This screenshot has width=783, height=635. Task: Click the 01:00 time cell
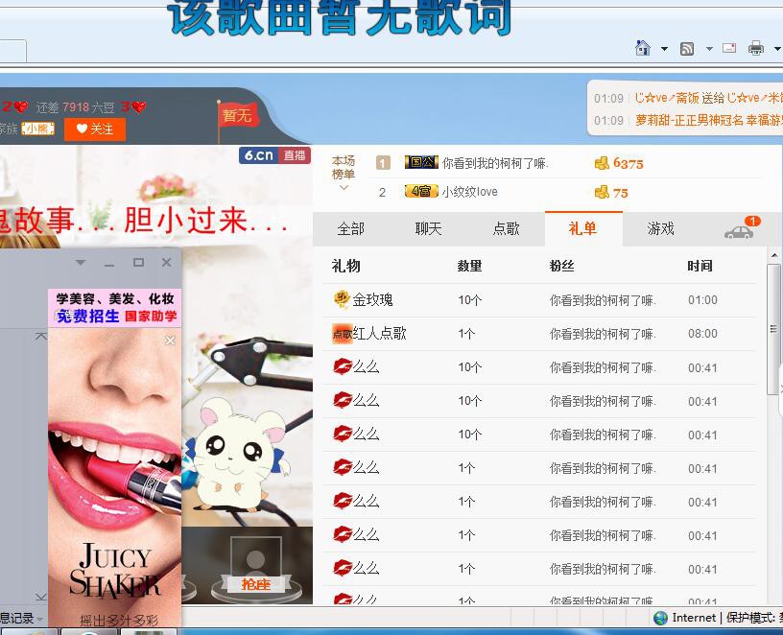click(x=702, y=300)
